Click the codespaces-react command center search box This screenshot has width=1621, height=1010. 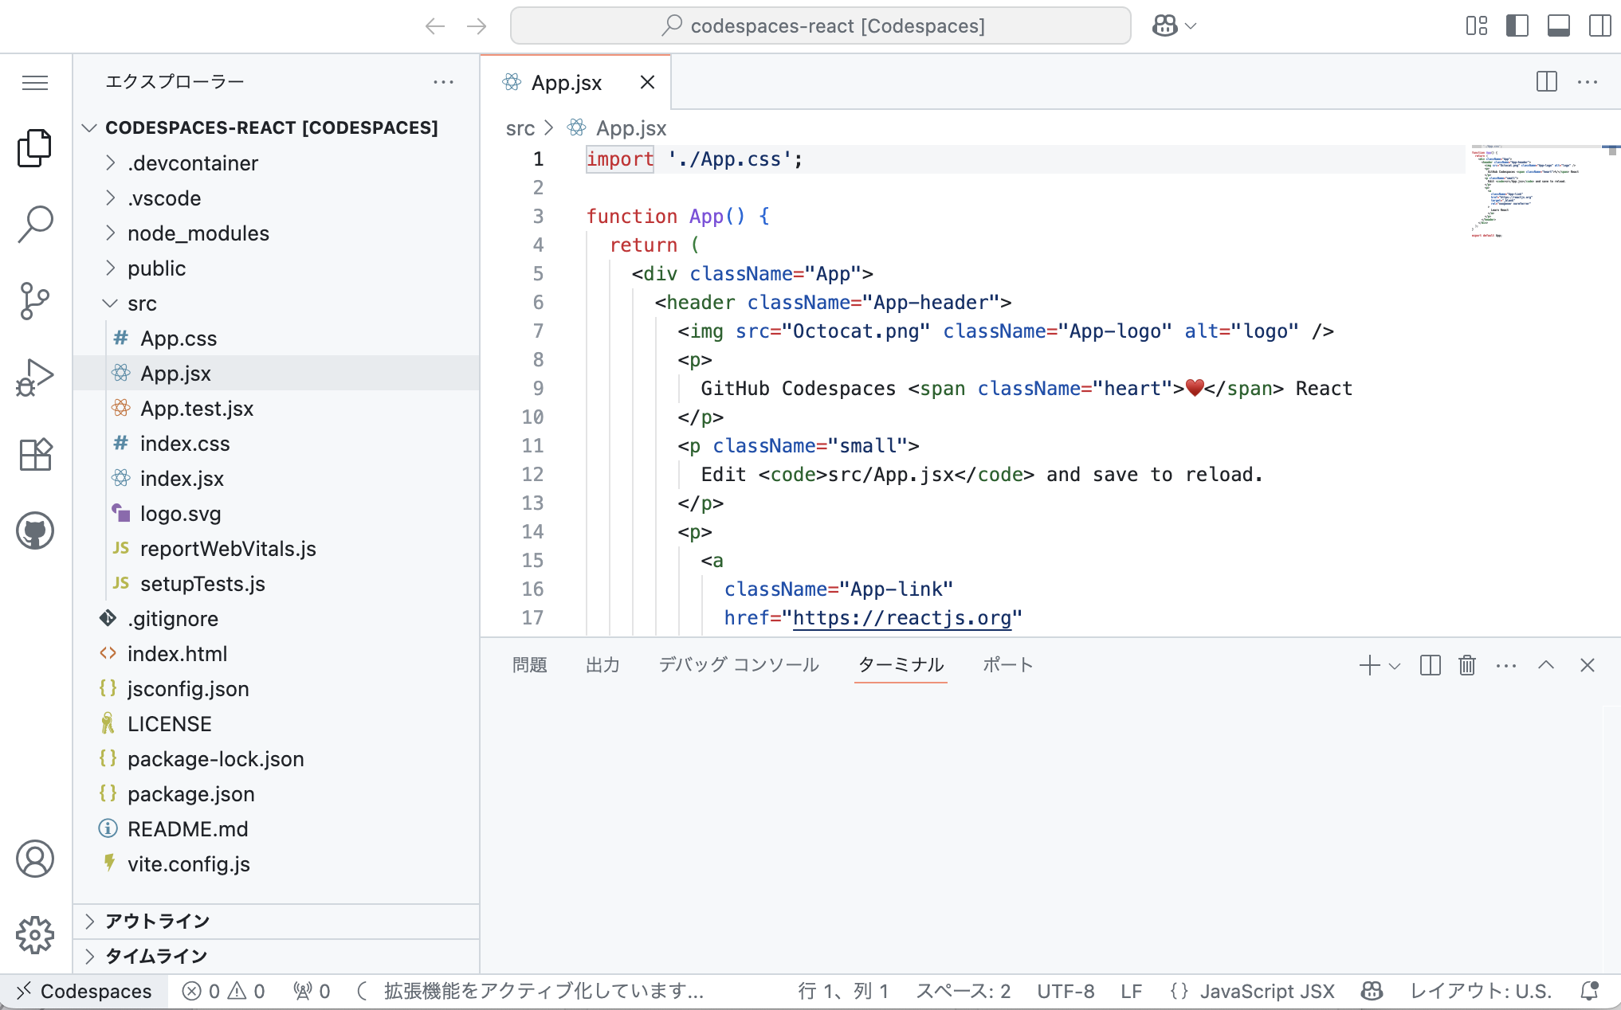coord(821,26)
